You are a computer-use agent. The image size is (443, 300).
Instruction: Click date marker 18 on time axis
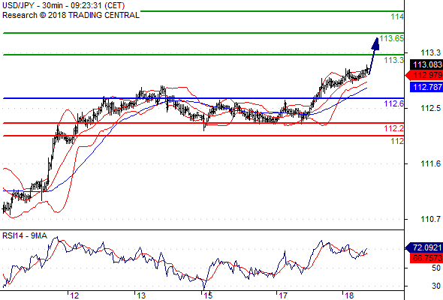349,295
